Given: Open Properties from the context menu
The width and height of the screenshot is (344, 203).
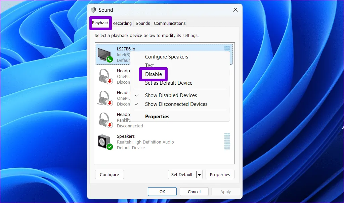Looking at the screenshot, I should coord(157,117).
